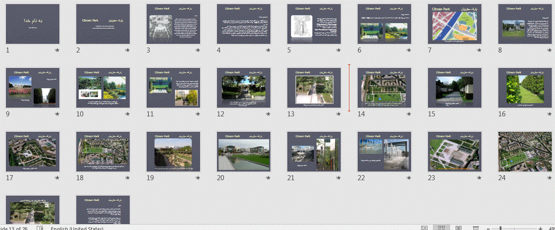Click the transition star icon under slide 23

tap(479, 178)
